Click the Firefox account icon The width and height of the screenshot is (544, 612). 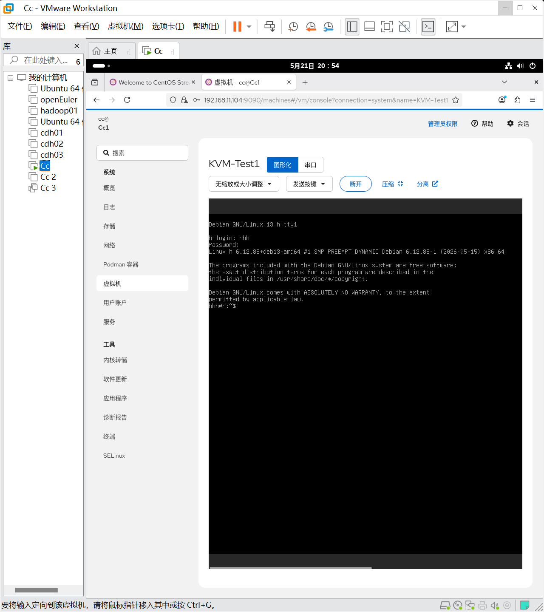[502, 100]
